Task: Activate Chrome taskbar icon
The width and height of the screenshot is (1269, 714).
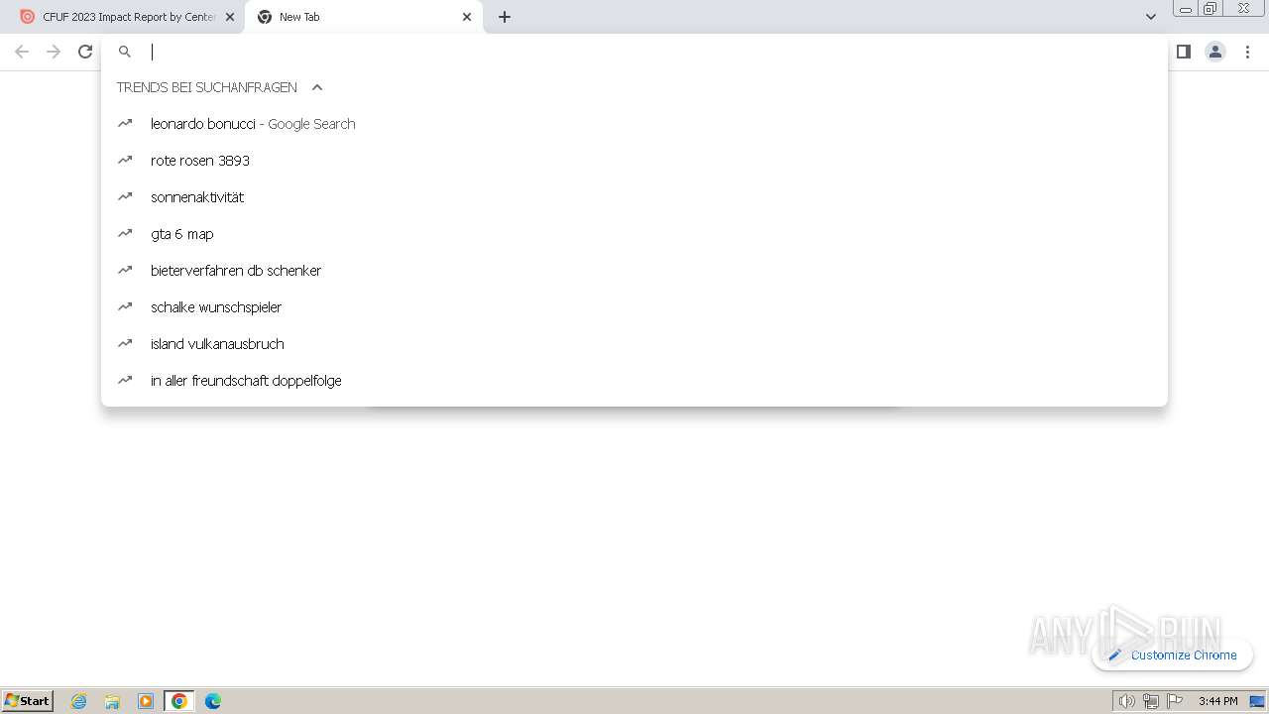Action: pyautogui.click(x=179, y=701)
